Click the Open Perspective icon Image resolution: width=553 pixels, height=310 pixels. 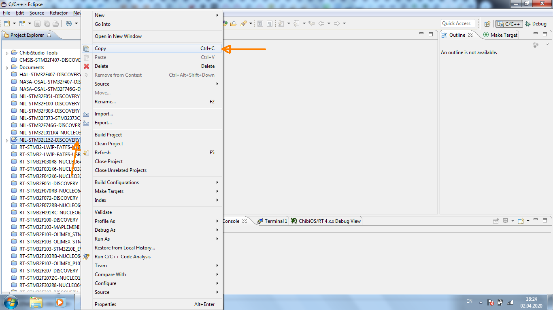[x=487, y=24]
